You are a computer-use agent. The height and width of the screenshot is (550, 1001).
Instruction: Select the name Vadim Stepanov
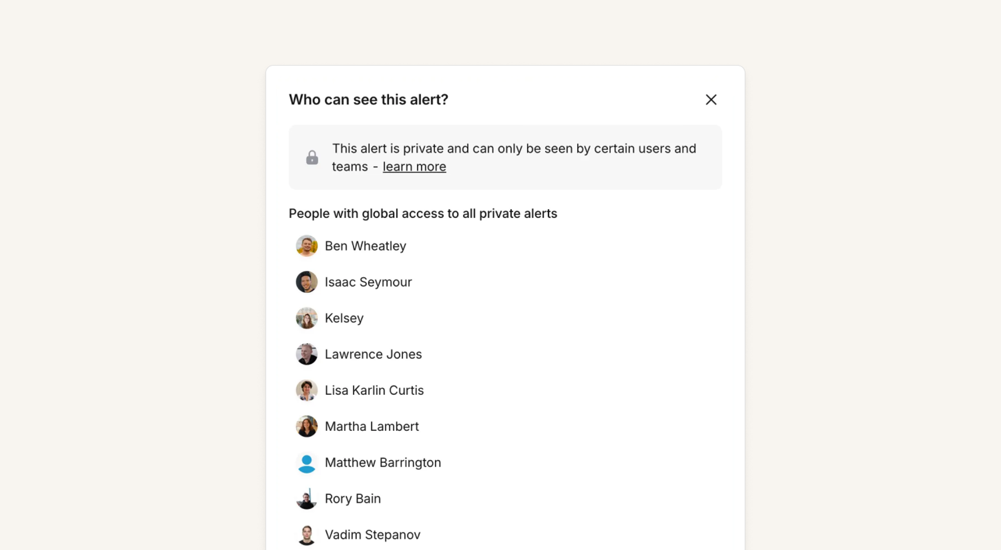[x=372, y=535]
